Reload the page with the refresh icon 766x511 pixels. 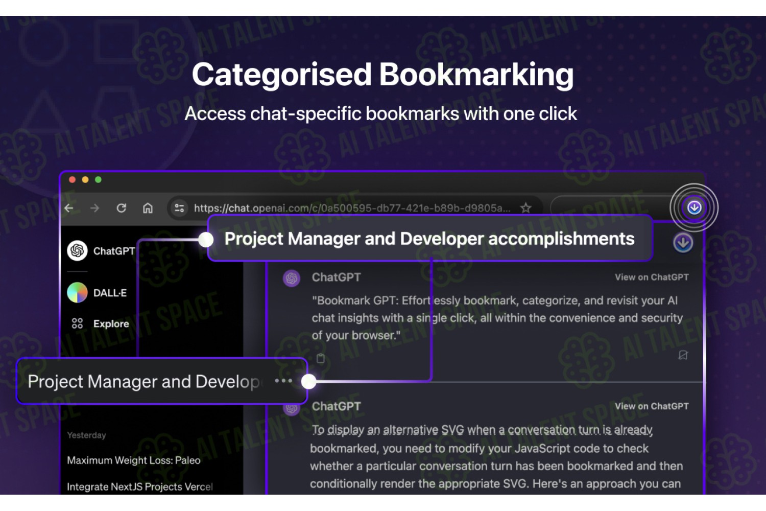point(122,208)
